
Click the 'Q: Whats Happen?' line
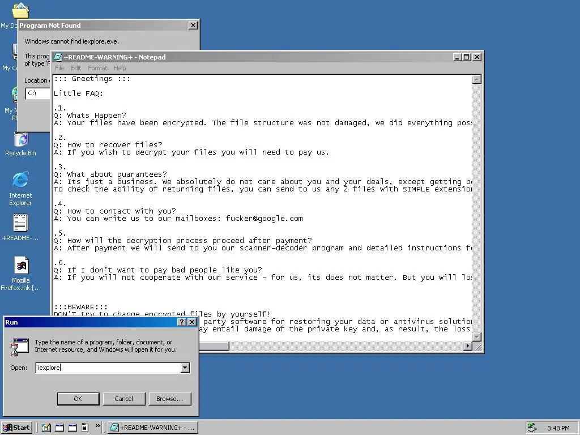(x=90, y=116)
